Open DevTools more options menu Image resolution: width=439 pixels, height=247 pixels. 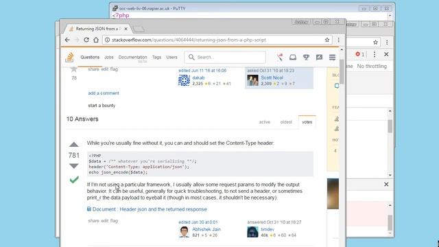[x=375, y=54]
